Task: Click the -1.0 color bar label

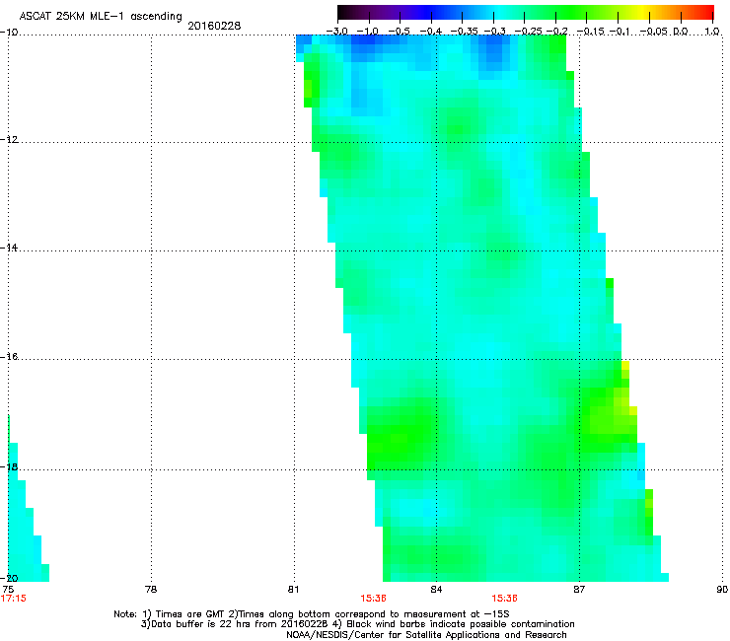Action: pyautogui.click(x=368, y=32)
